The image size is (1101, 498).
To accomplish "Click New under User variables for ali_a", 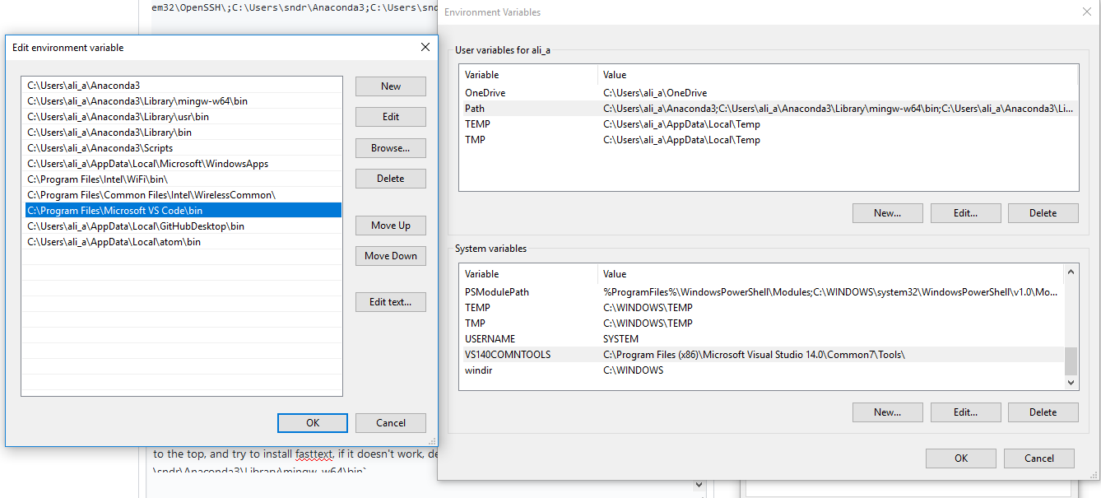I will click(887, 212).
